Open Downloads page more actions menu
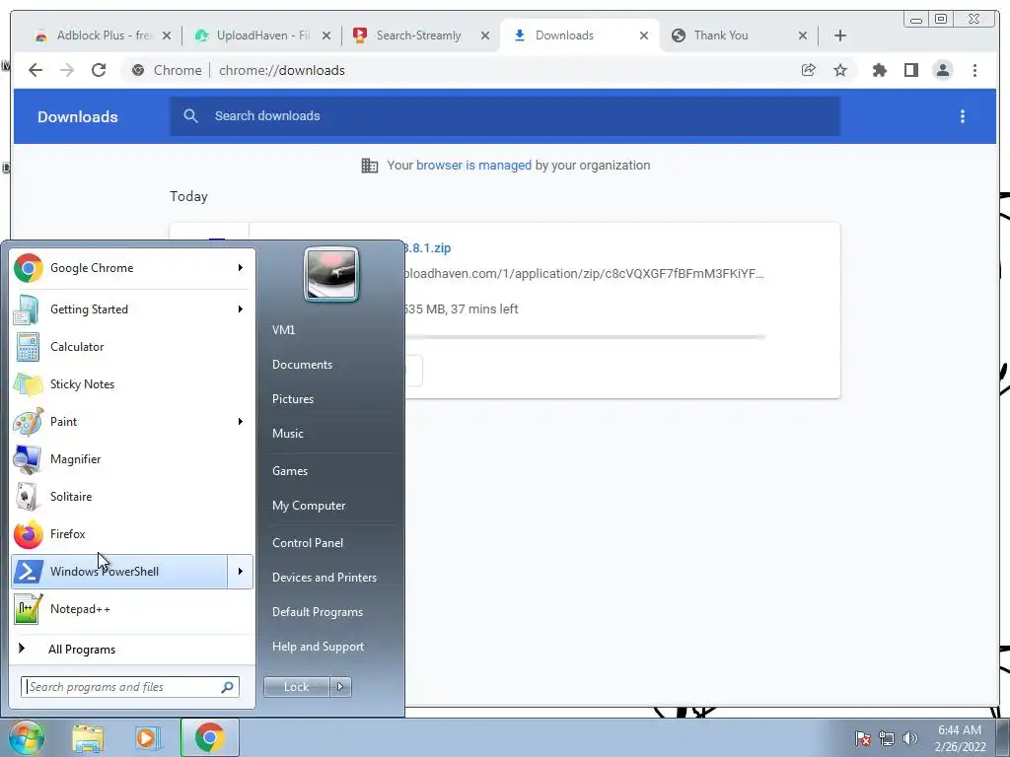Viewport: 1010px width, 757px height. click(963, 116)
